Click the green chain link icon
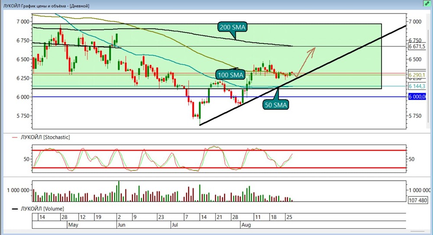 (427, 3)
